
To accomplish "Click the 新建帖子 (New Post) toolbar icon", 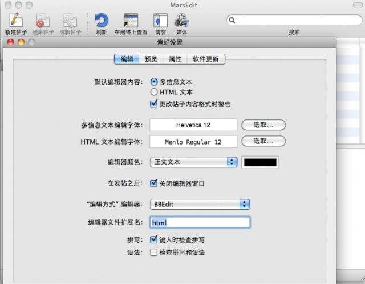I will [16, 21].
